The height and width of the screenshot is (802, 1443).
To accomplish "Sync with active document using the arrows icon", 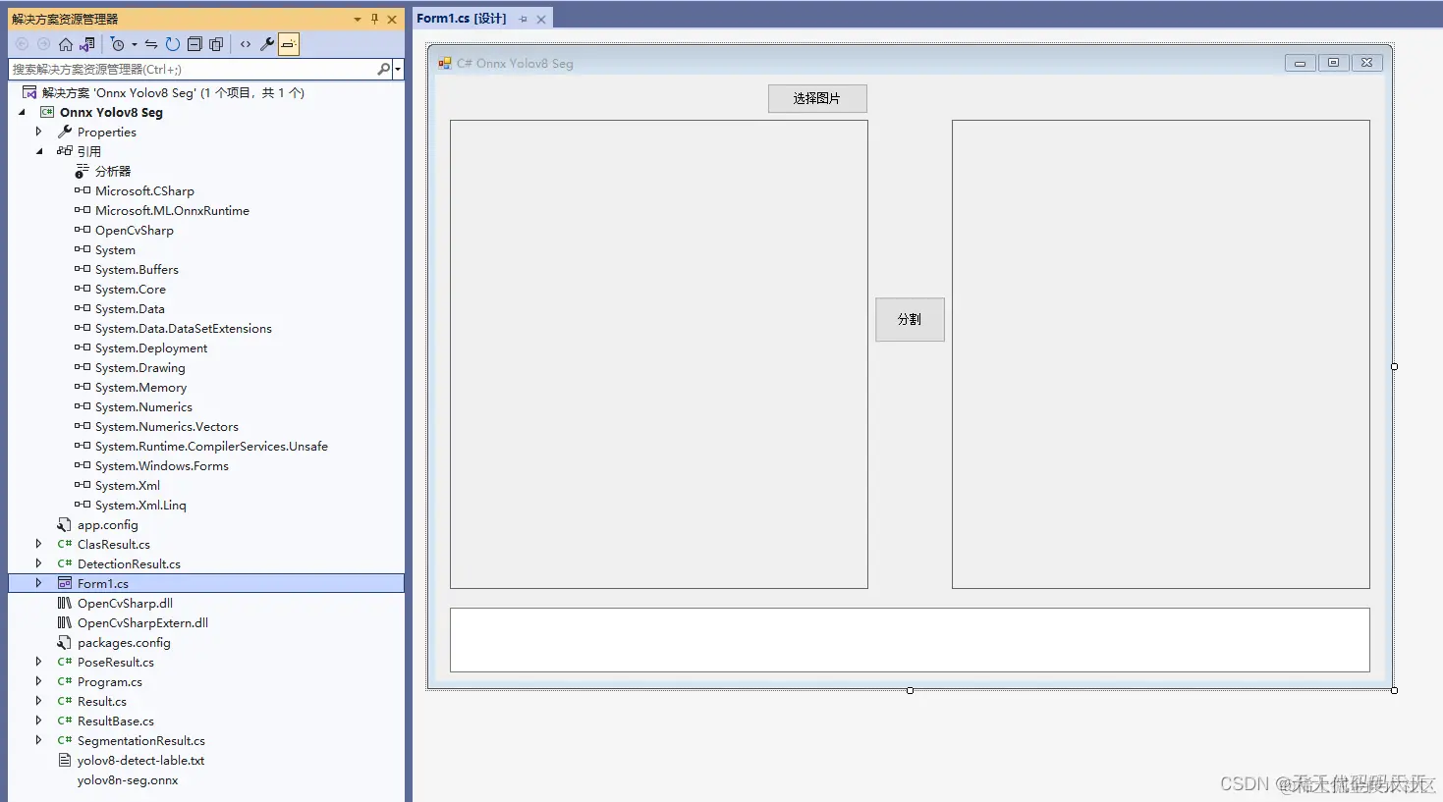I will 151,44.
